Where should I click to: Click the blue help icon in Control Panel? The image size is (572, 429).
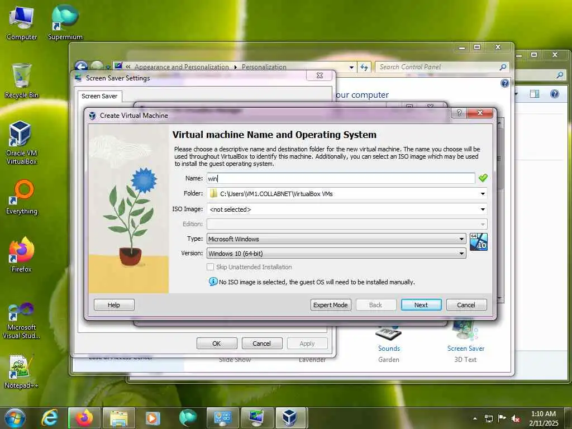point(504,83)
